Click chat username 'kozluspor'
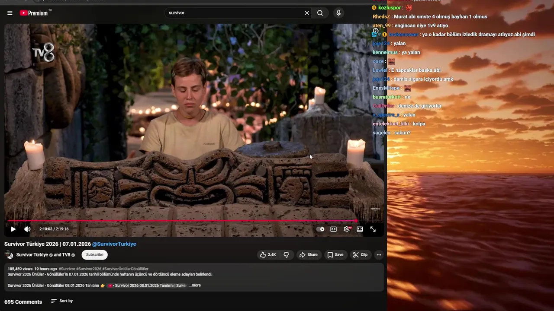554x311 pixels. tap(390, 8)
